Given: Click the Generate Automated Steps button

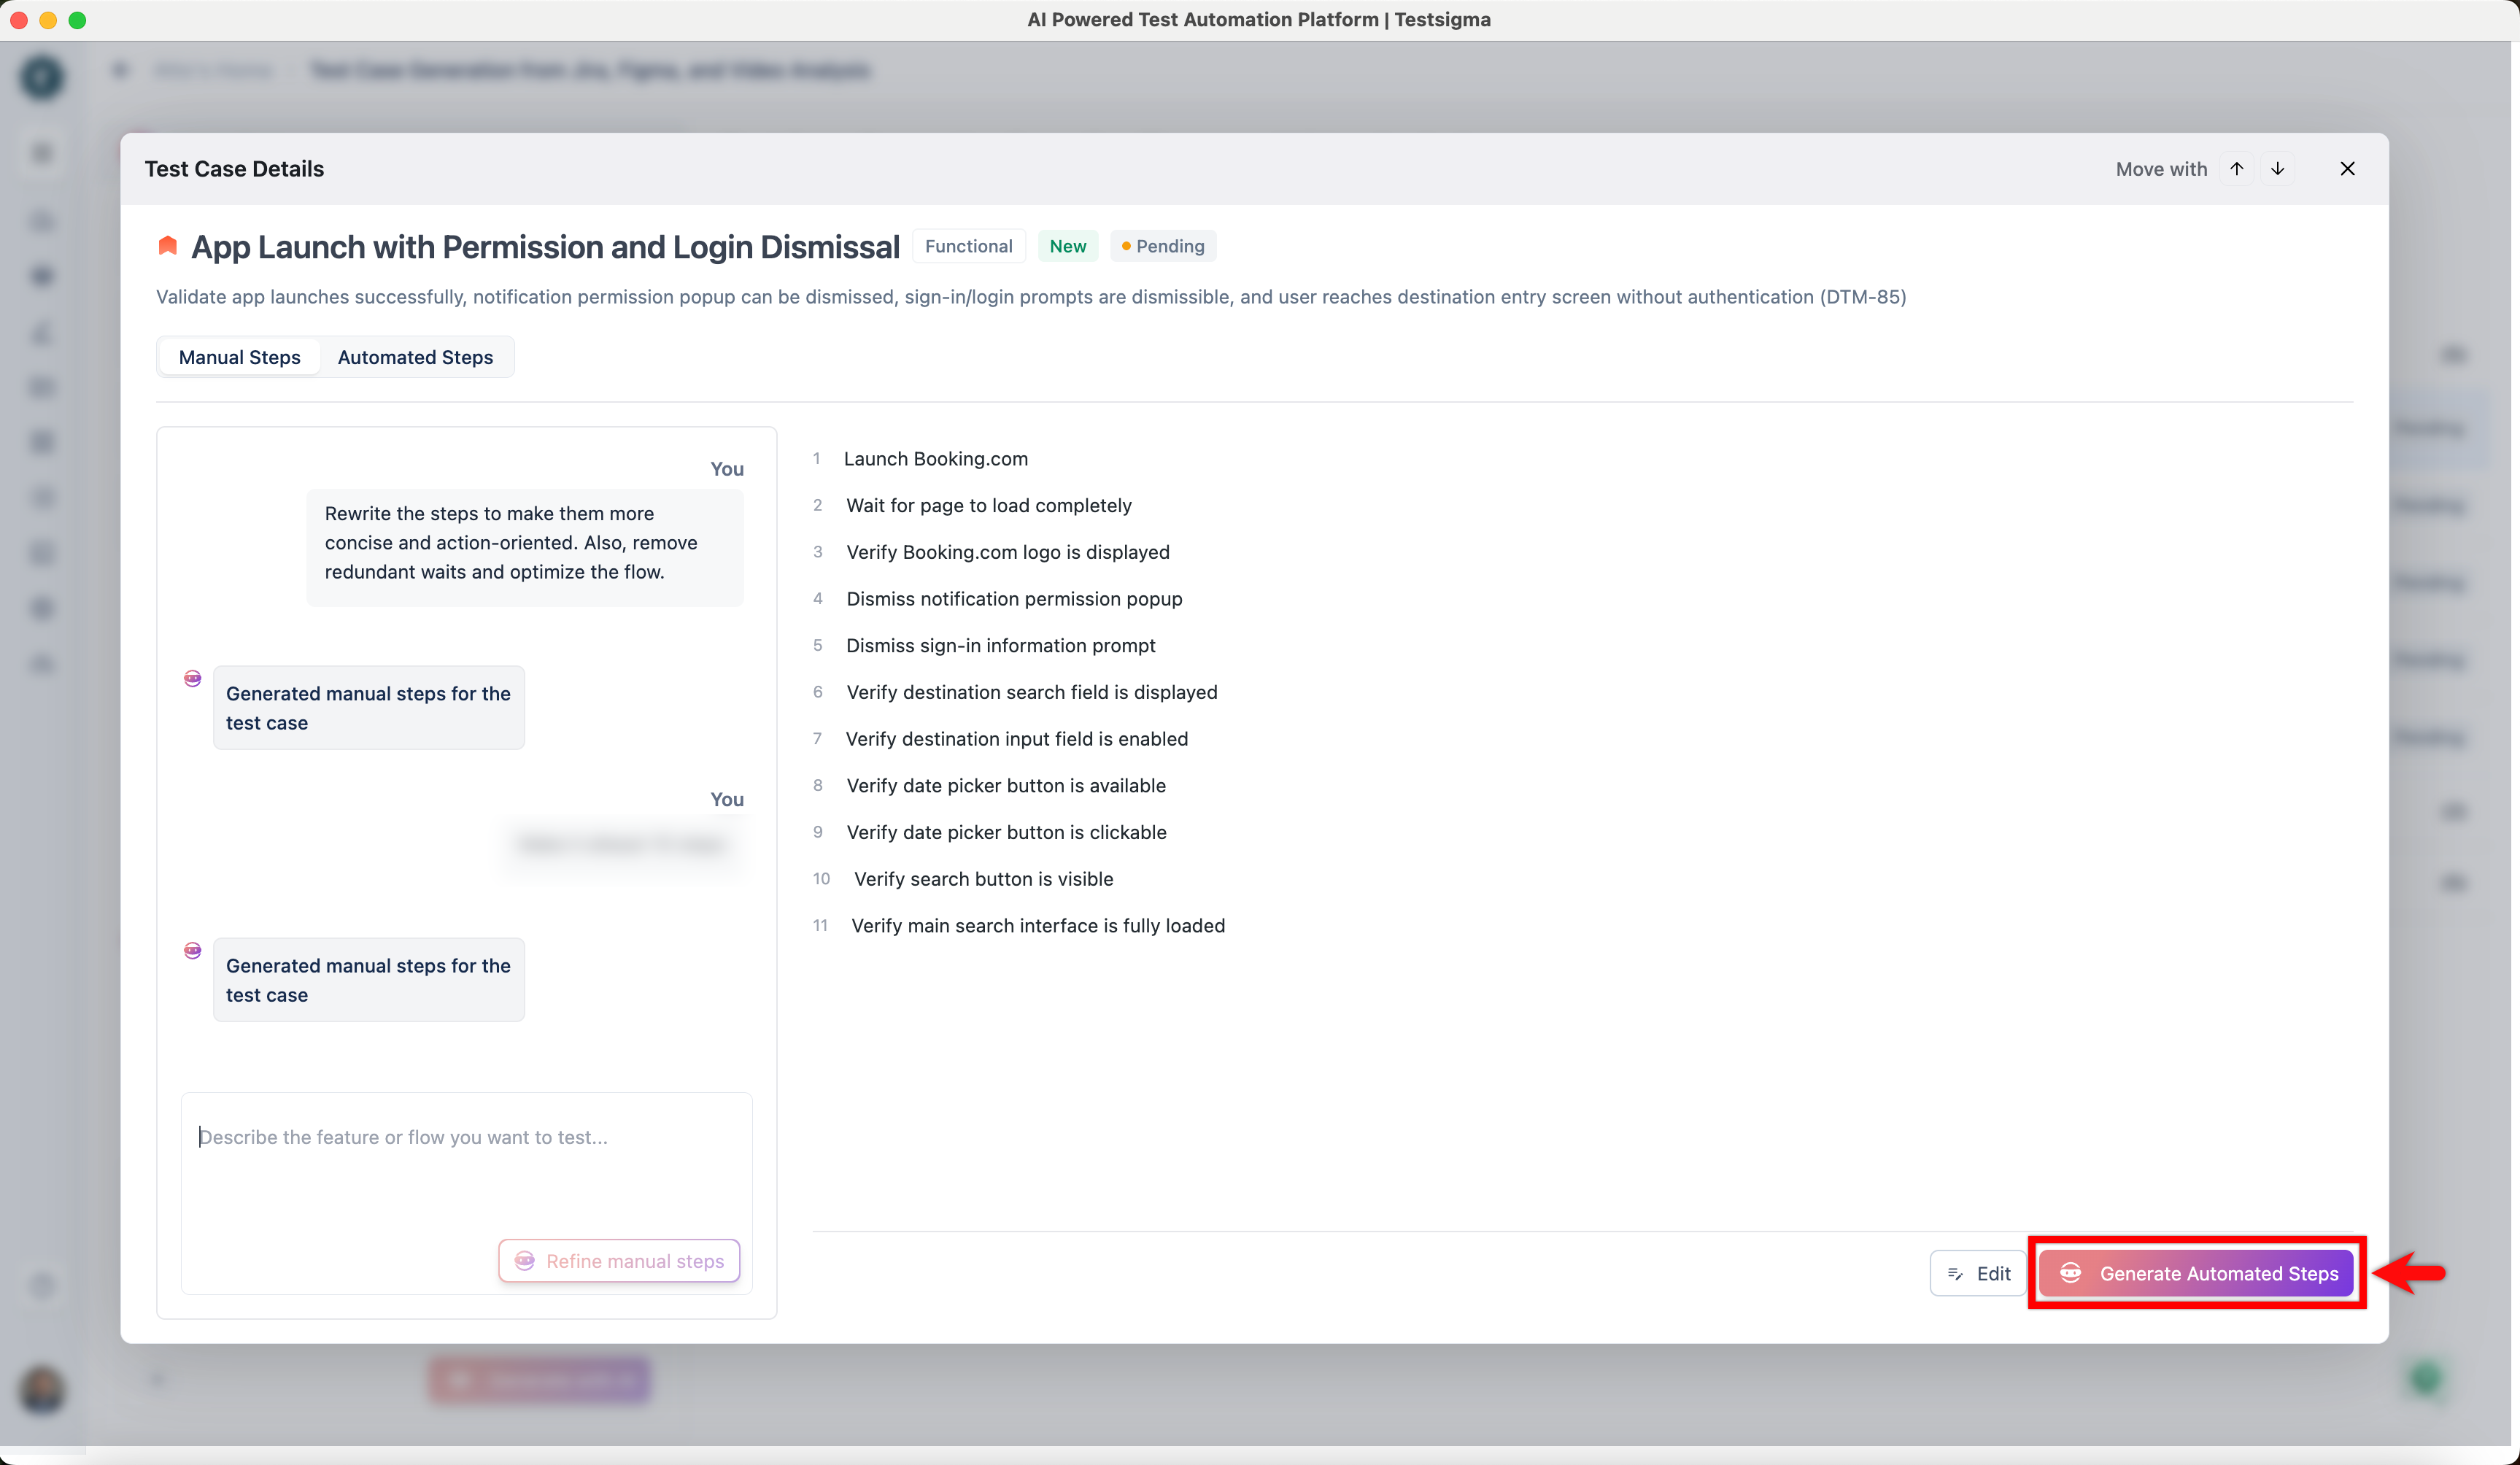Looking at the screenshot, I should [2196, 1272].
